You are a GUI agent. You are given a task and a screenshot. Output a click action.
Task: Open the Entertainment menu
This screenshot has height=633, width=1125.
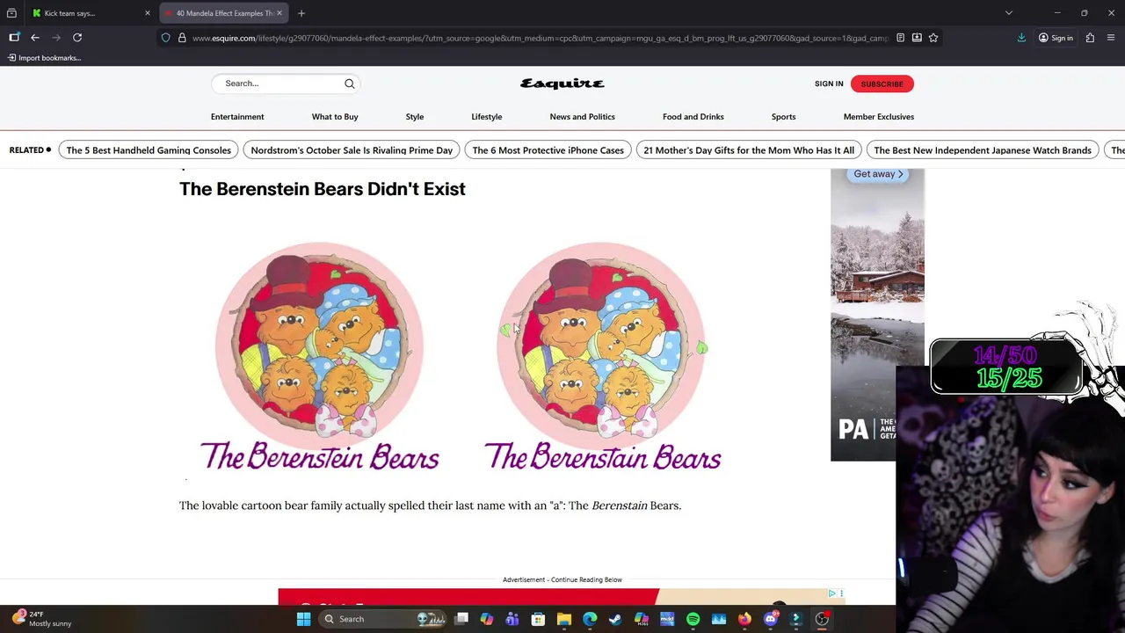(237, 117)
